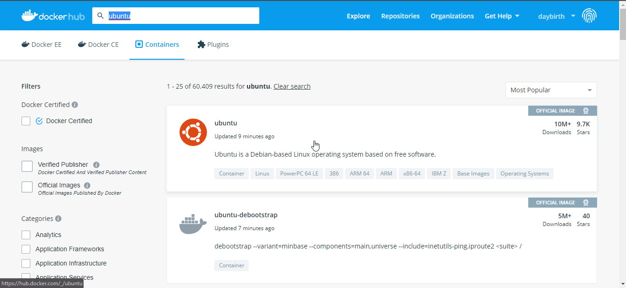Toggle the Application Frameworks checkbox
626x288 pixels.
pos(26,249)
